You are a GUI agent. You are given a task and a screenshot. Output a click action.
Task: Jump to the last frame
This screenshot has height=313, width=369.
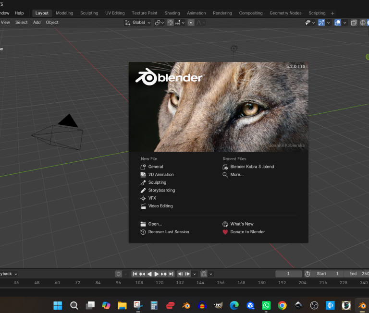(171, 274)
